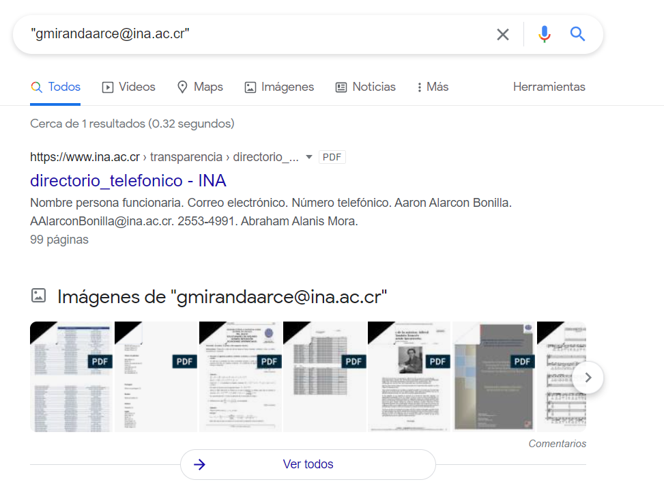Open the Noticias tab
Screen dimensions: 664x497
click(x=366, y=87)
